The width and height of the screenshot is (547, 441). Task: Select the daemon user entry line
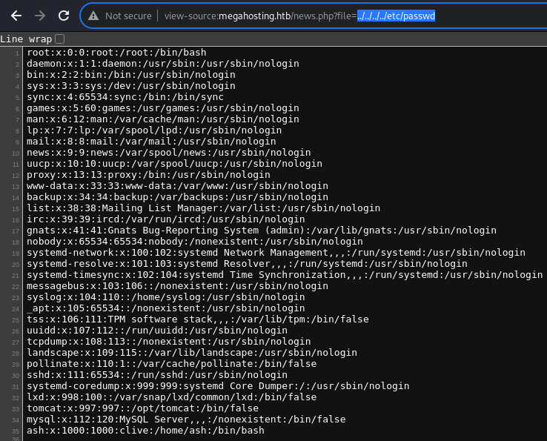[x=163, y=64]
